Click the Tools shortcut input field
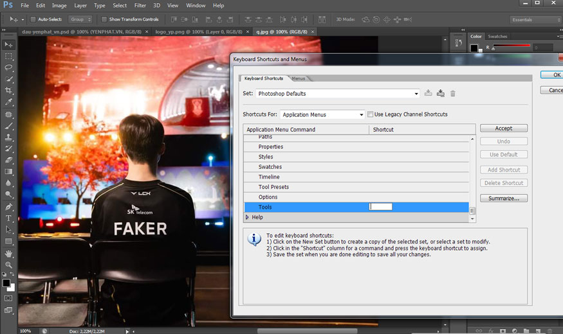Image resolution: width=563 pixels, height=334 pixels. point(381,207)
